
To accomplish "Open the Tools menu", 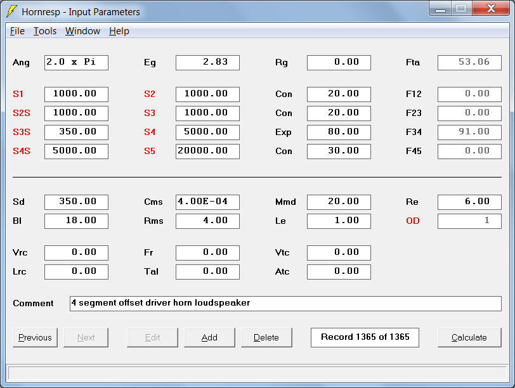I will point(45,31).
